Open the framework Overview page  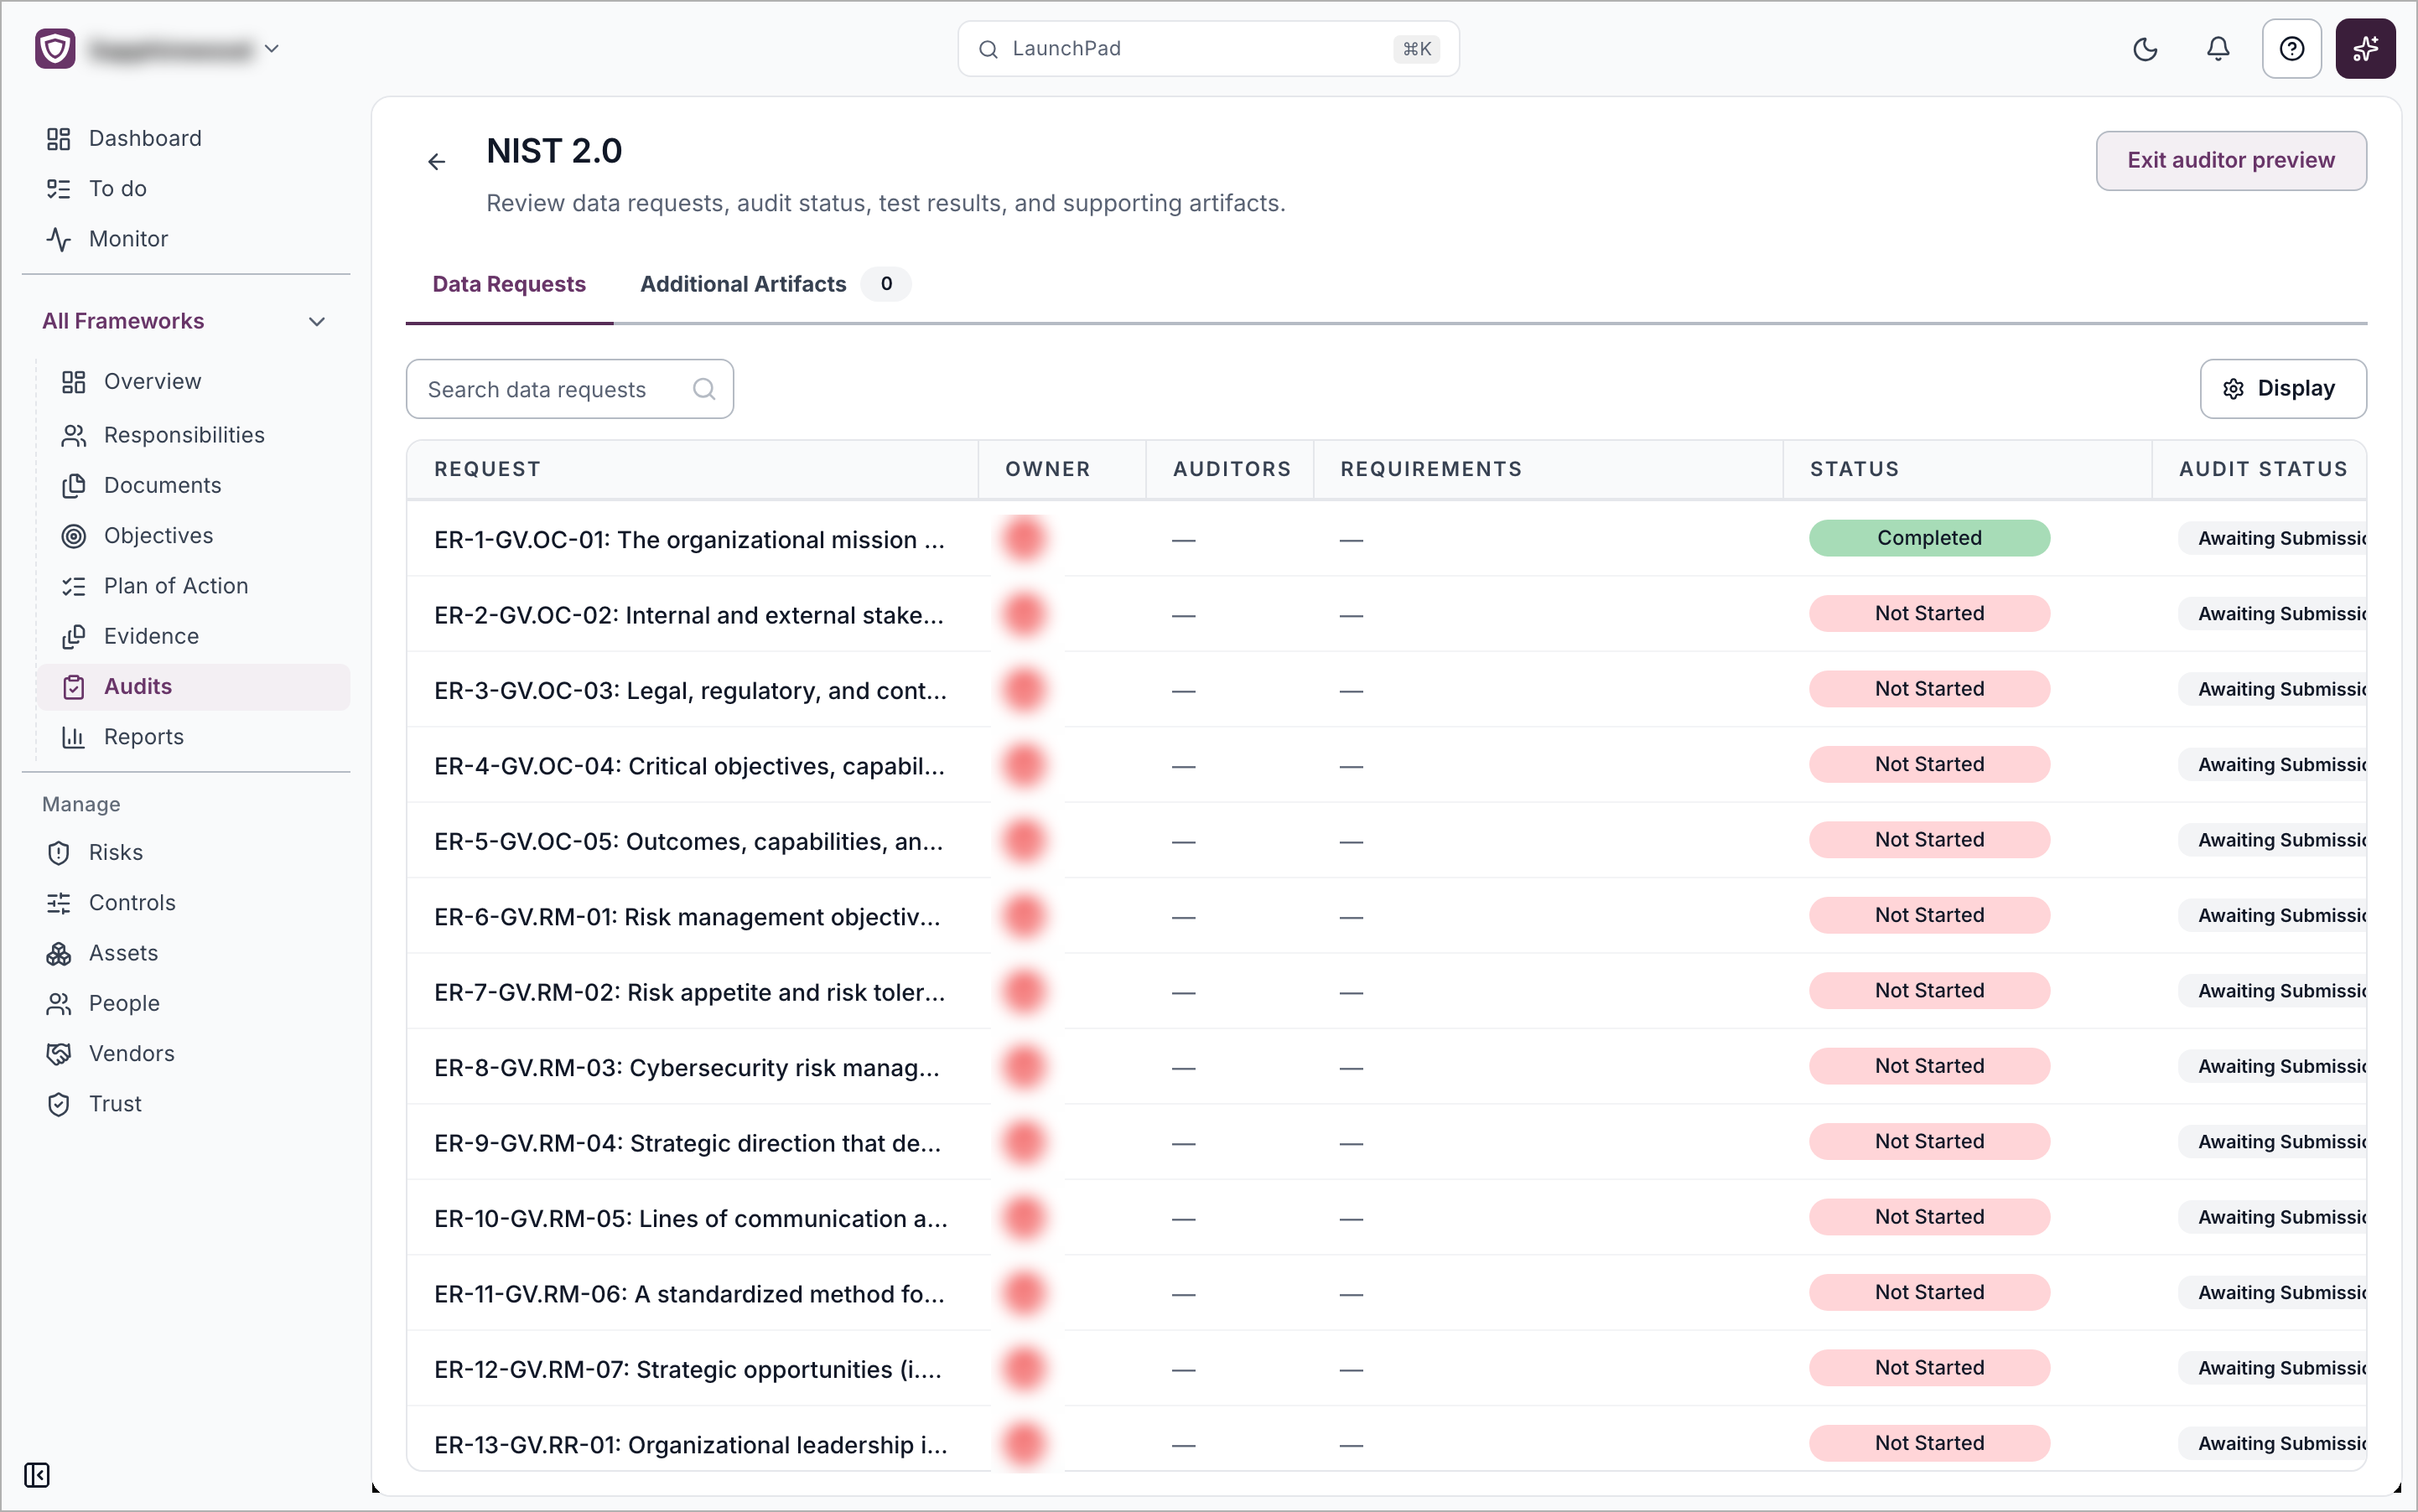click(x=152, y=381)
